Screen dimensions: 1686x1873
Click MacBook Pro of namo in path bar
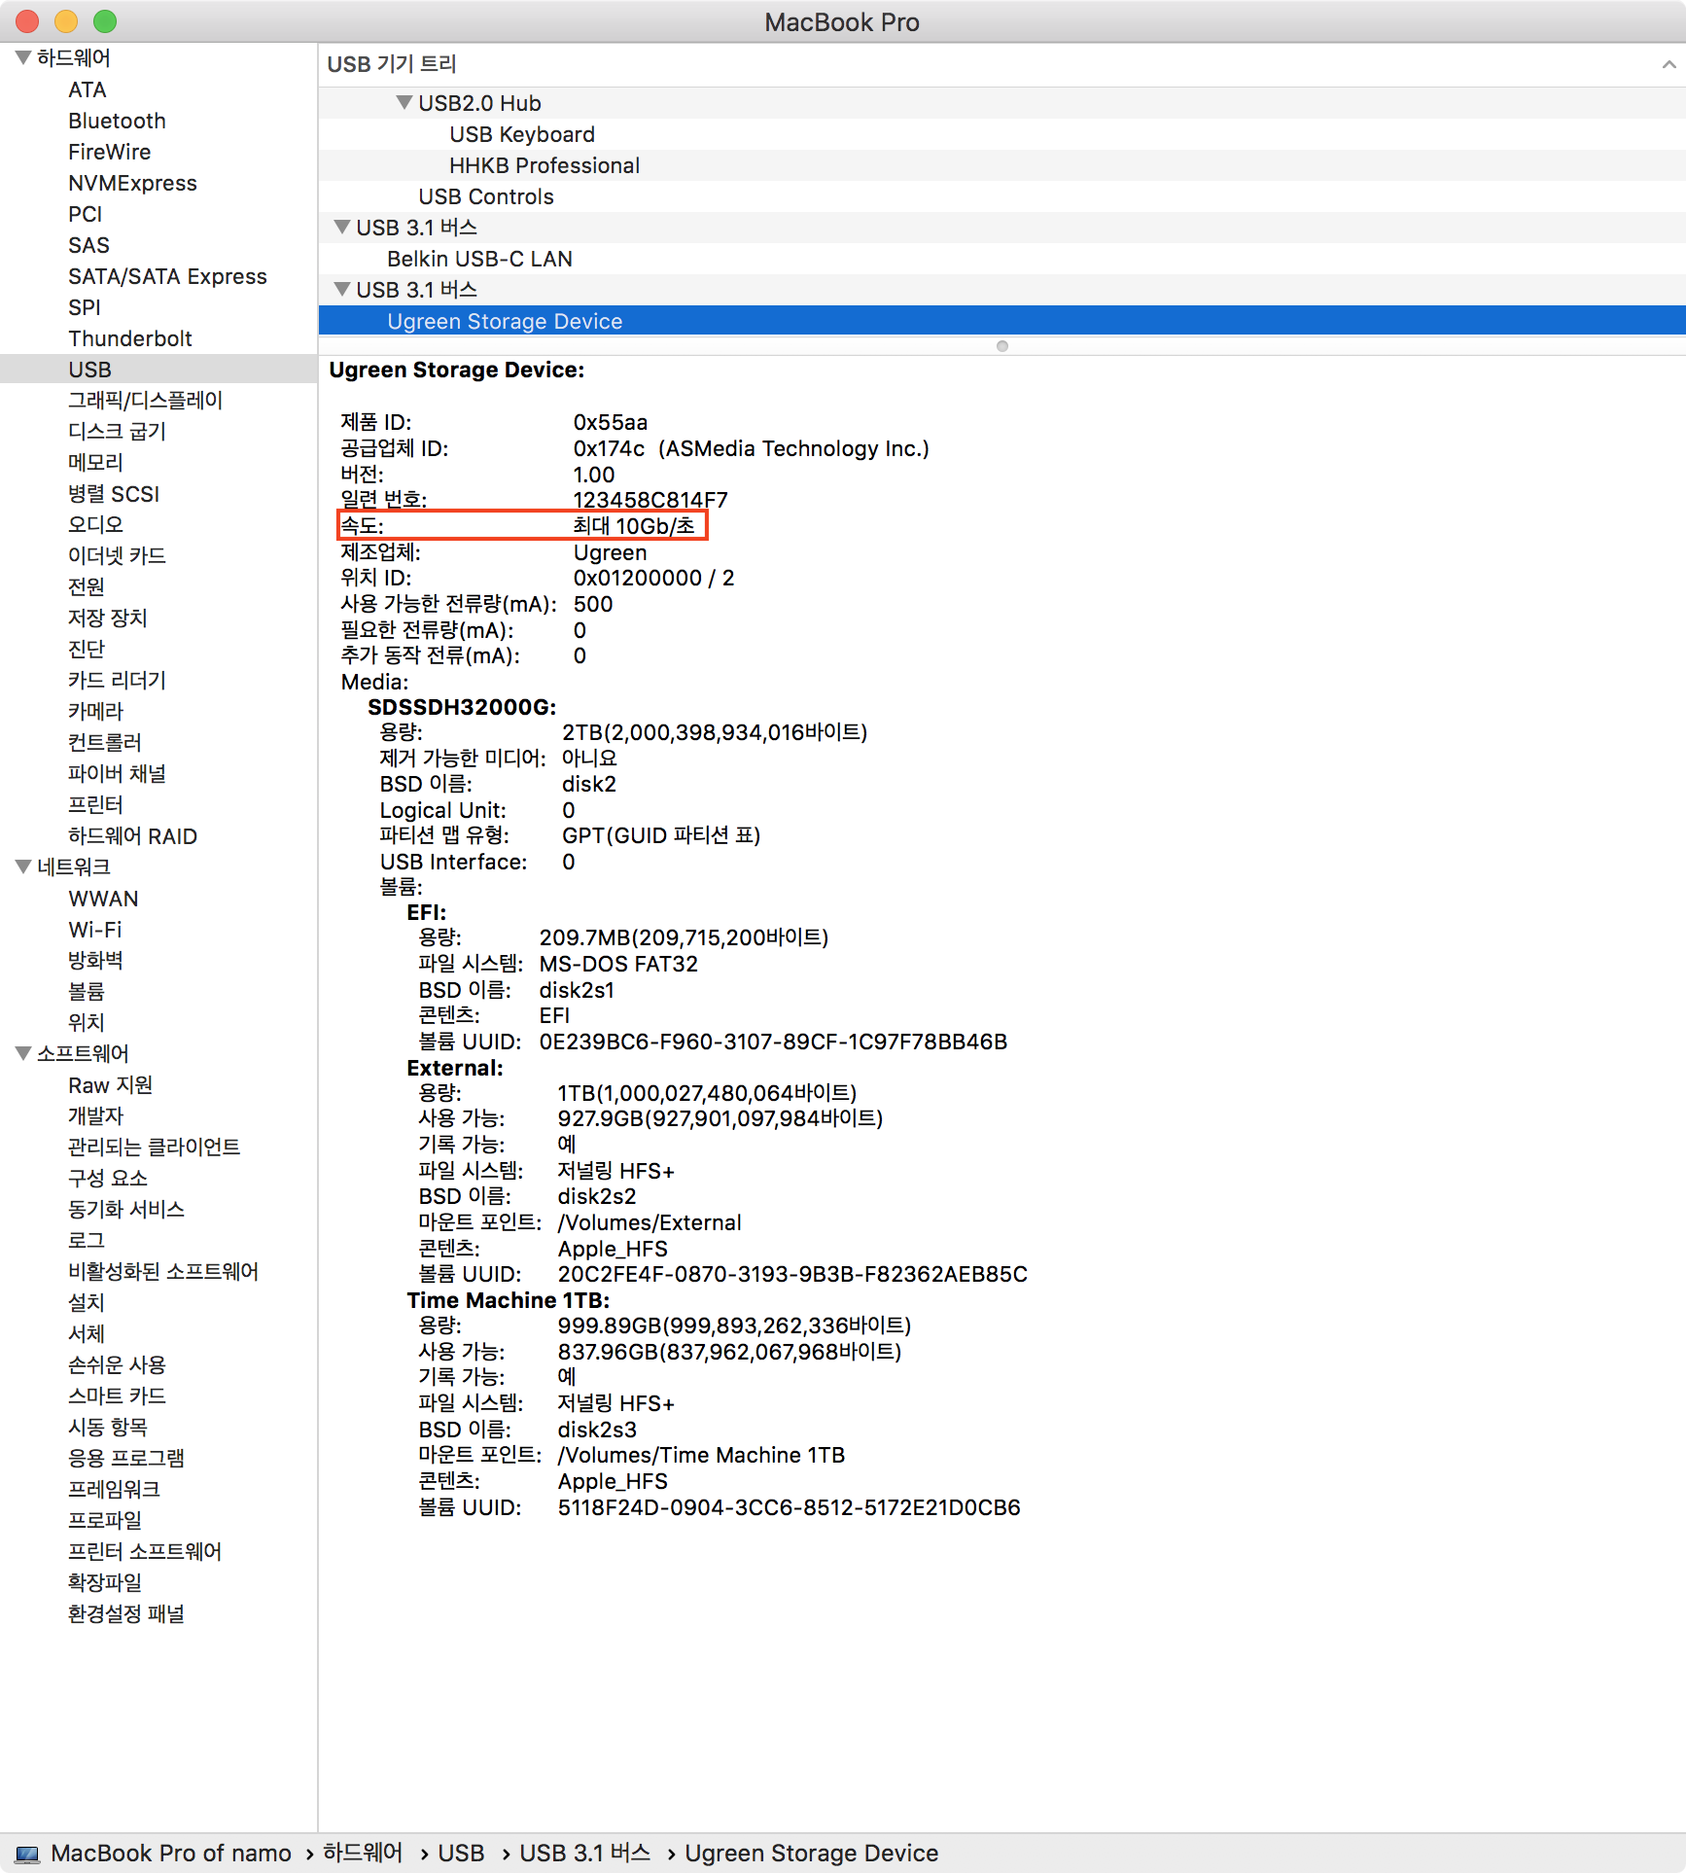pos(171,1854)
